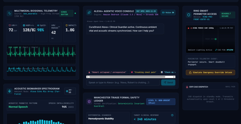
Task: Click the CAD PIN code #7429#
Action: 230,50
